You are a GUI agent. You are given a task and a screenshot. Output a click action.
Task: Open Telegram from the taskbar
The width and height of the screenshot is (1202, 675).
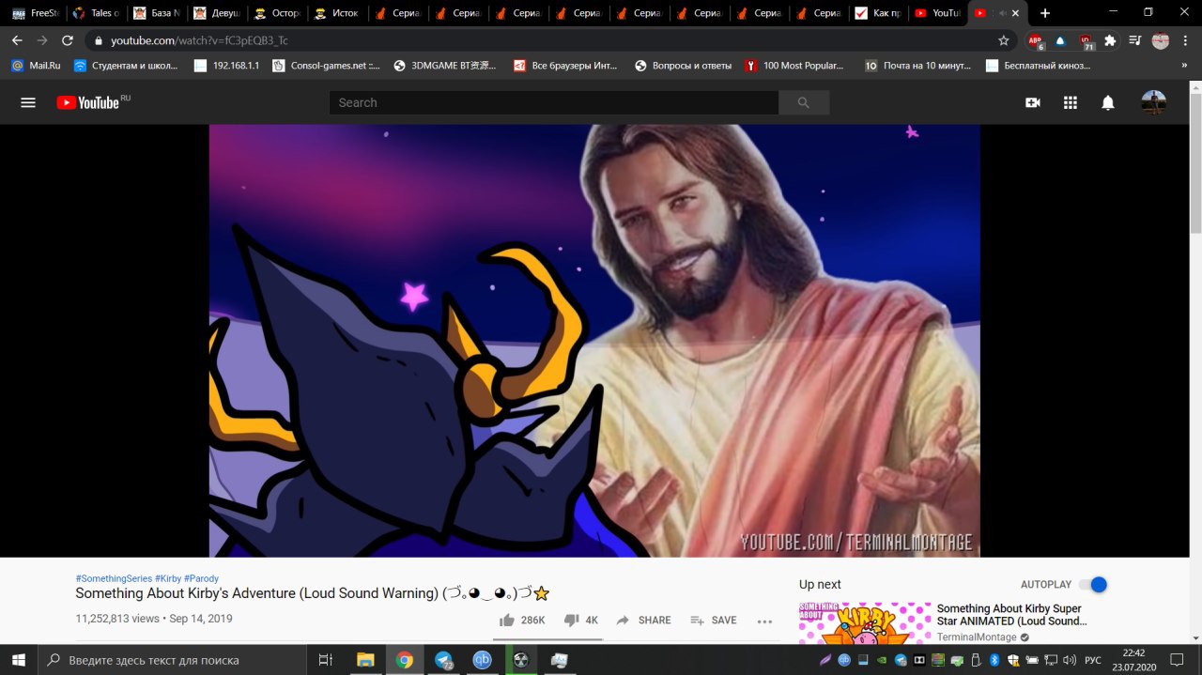[443, 660]
